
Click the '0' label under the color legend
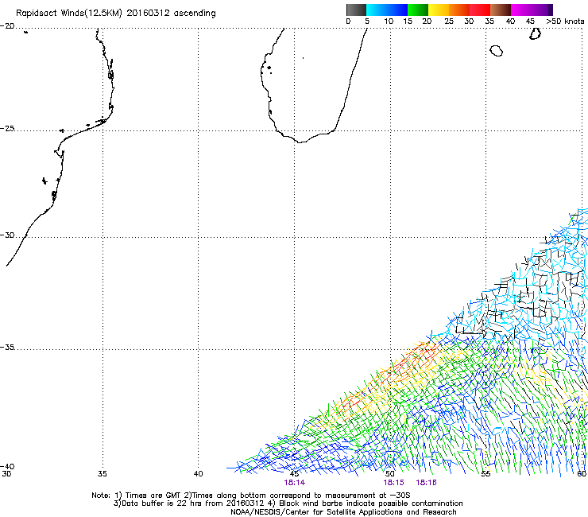348,21
